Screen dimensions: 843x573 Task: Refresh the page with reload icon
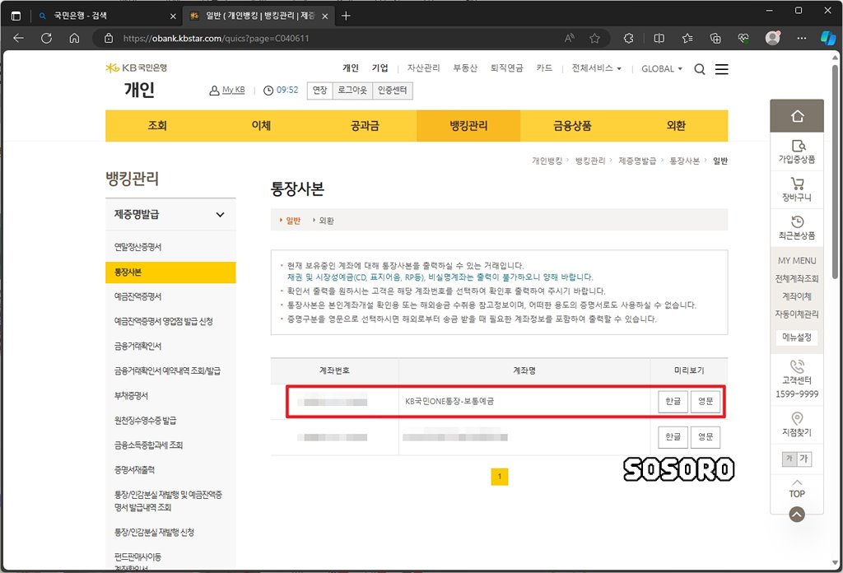click(x=46, y=38)
